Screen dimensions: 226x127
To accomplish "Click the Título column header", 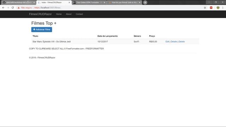I will tap(35, 36).
